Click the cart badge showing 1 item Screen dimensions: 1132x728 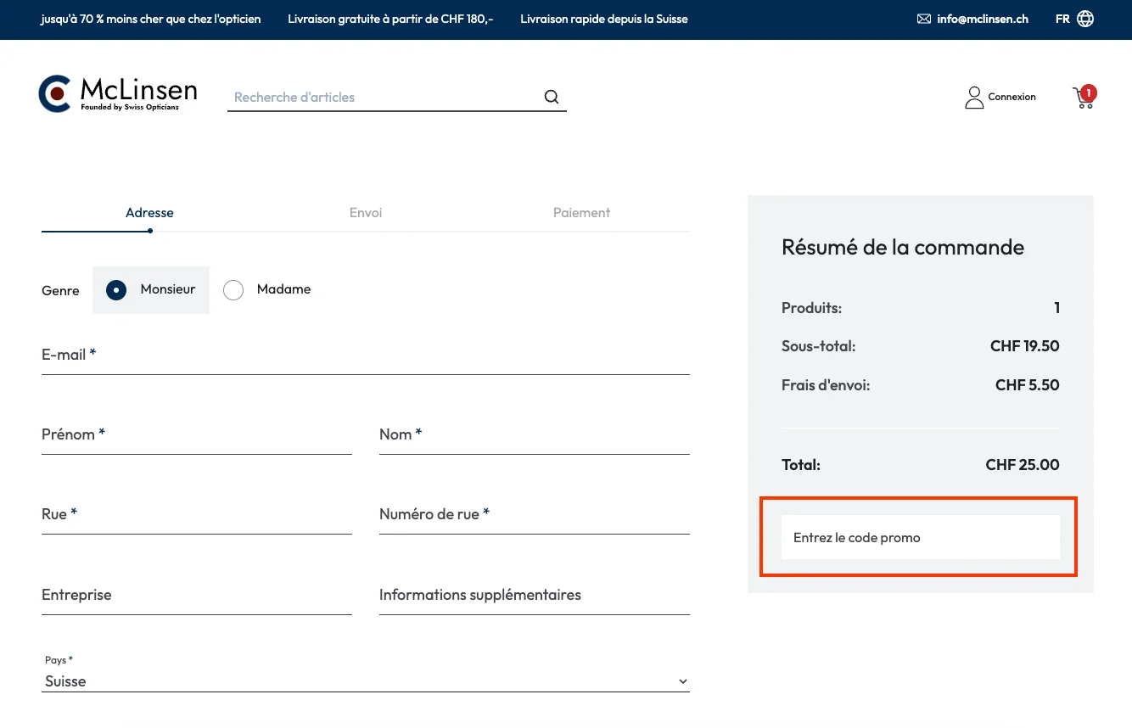[1088, 91]
